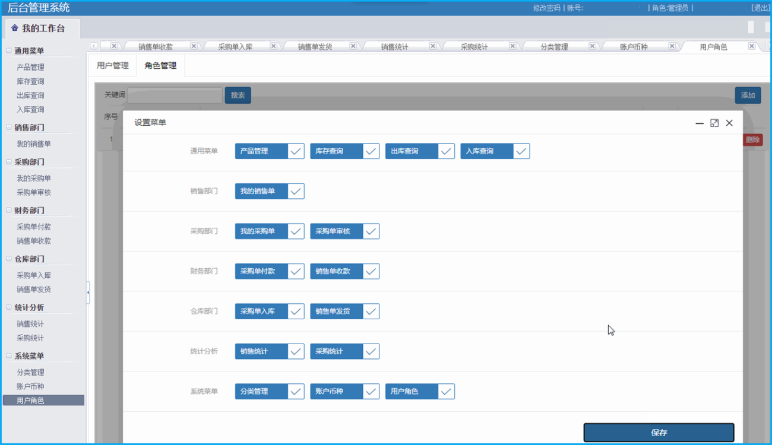Collapse the 通用菜单 sidebar group
This screenshot has height=445, width=772.
[x=9, y=51]
